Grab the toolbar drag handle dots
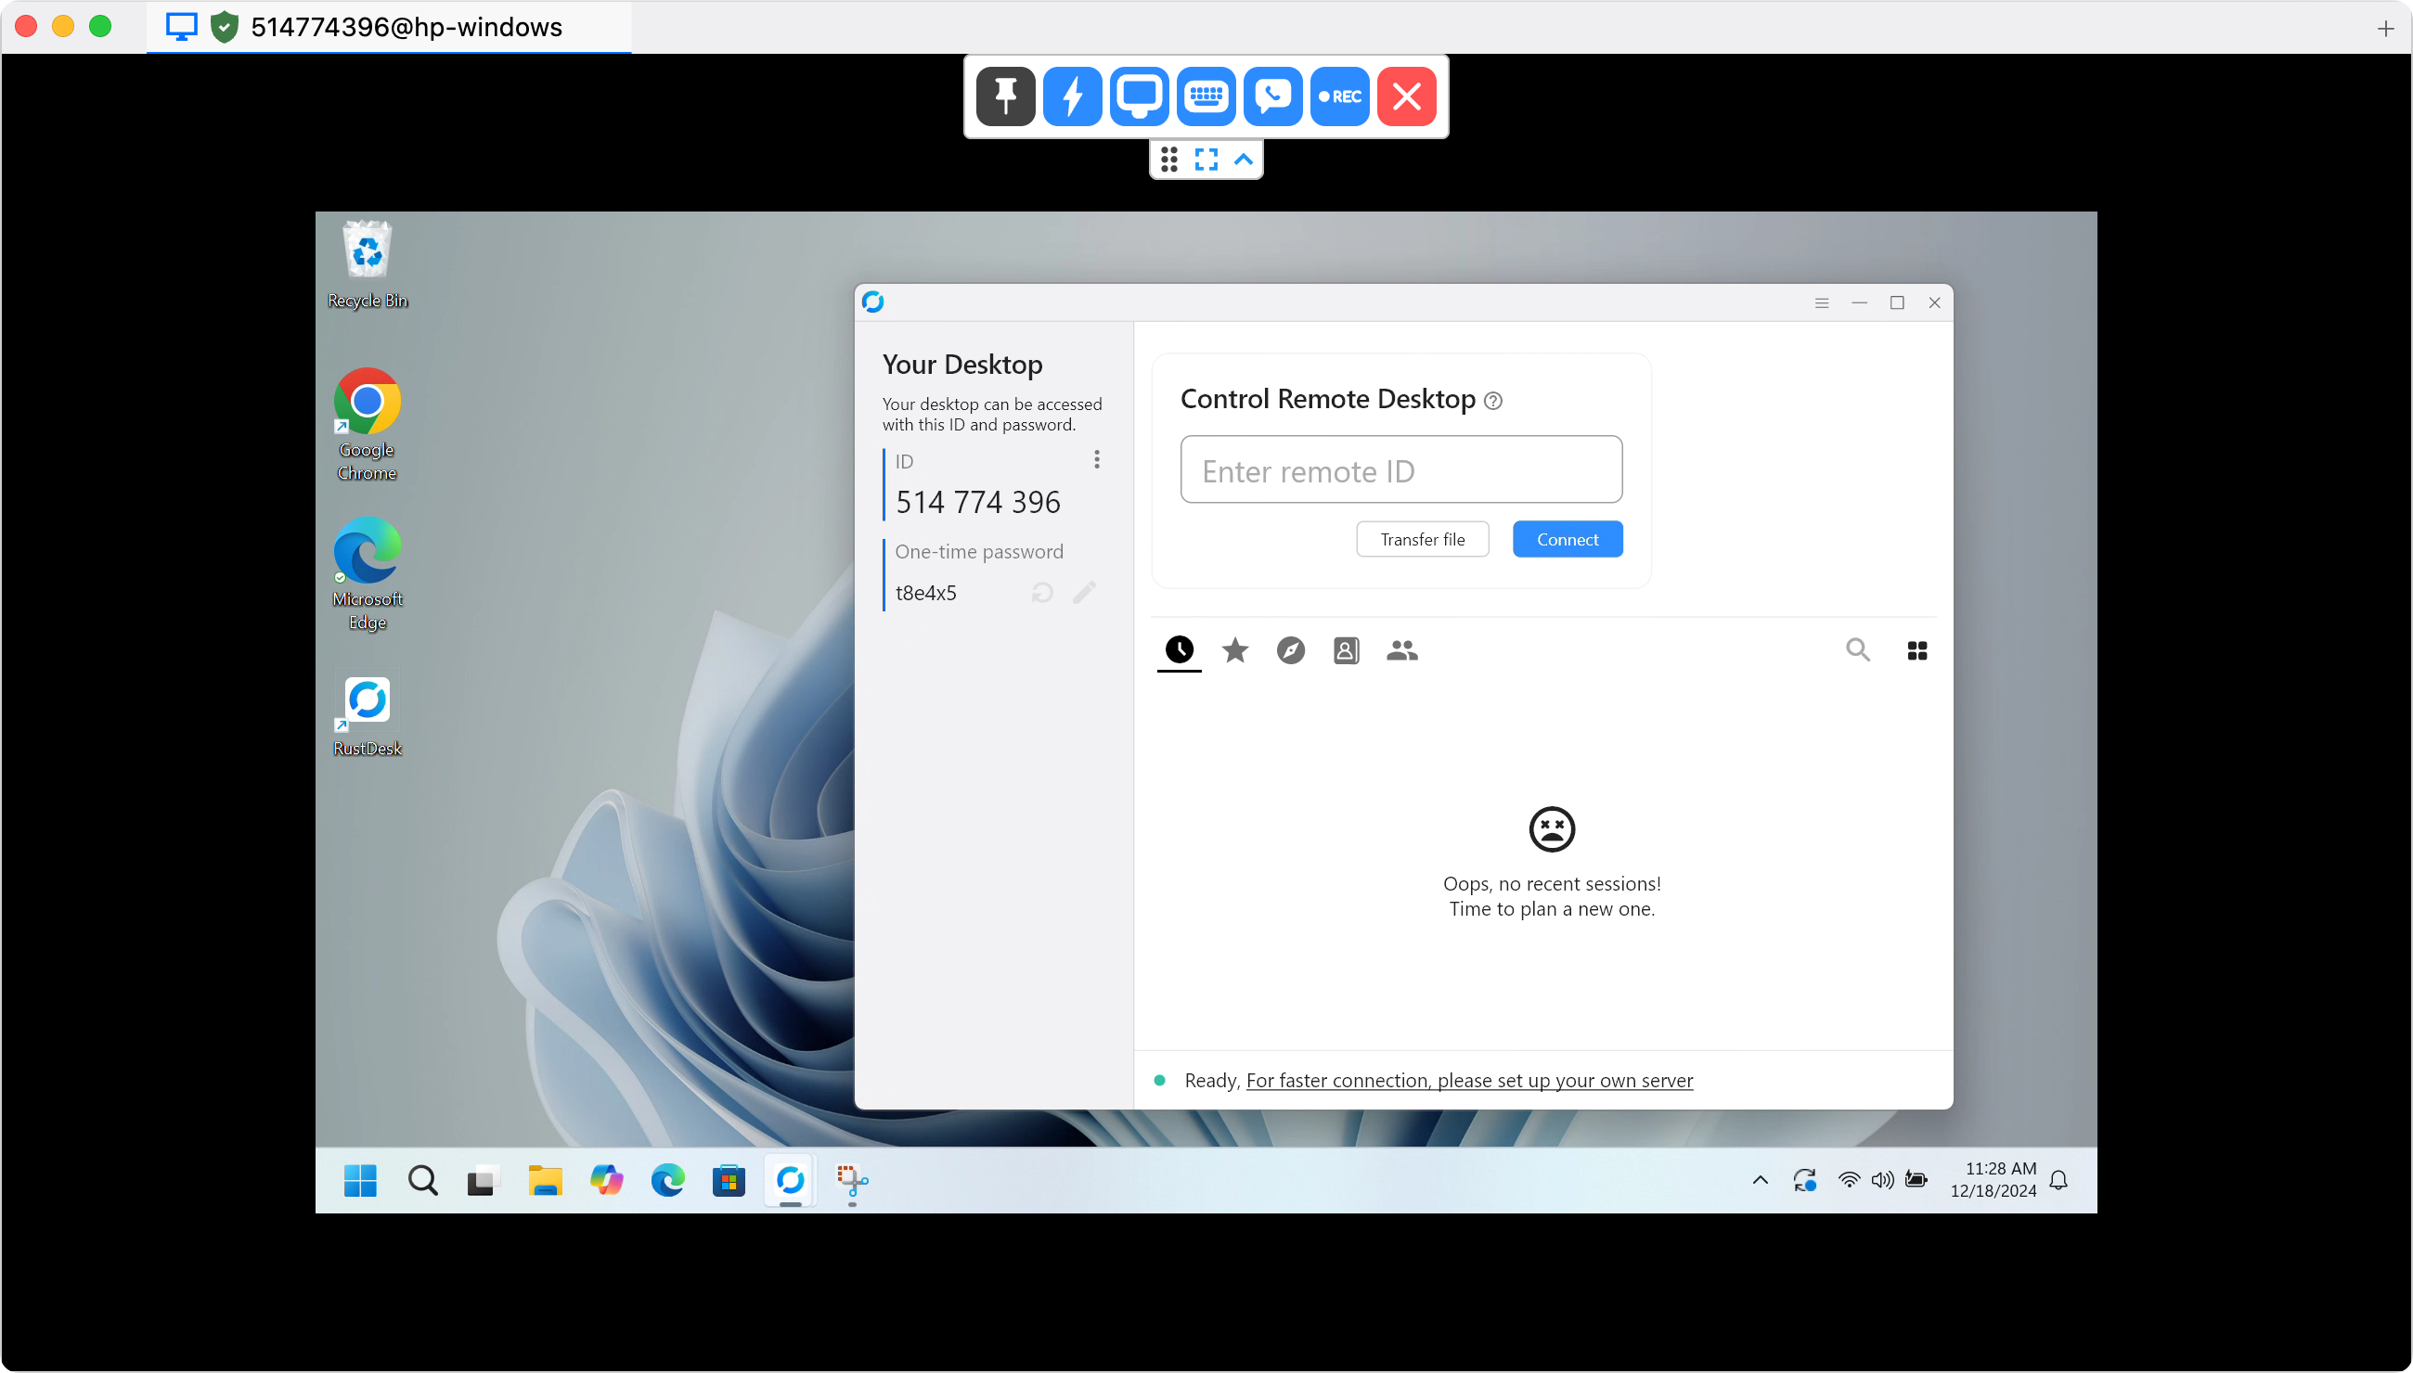 pos(1168,160)
